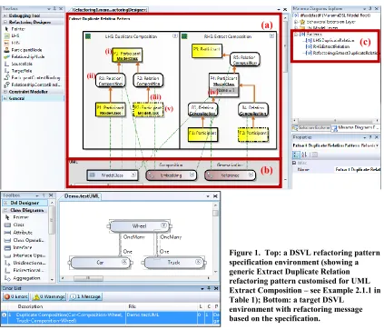Select the LHSDuplicateRelation tree item
Screen dimensions: 384x330
(330, 40)
